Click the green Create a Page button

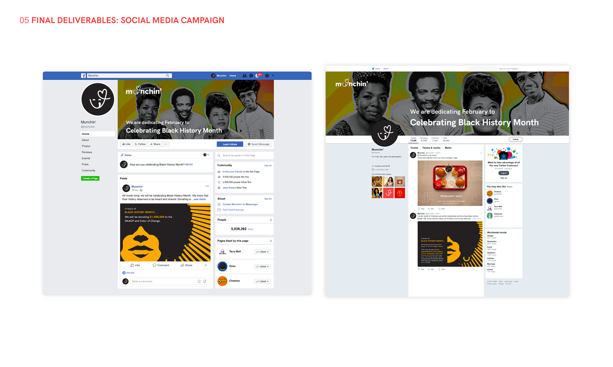coord(90,178)
